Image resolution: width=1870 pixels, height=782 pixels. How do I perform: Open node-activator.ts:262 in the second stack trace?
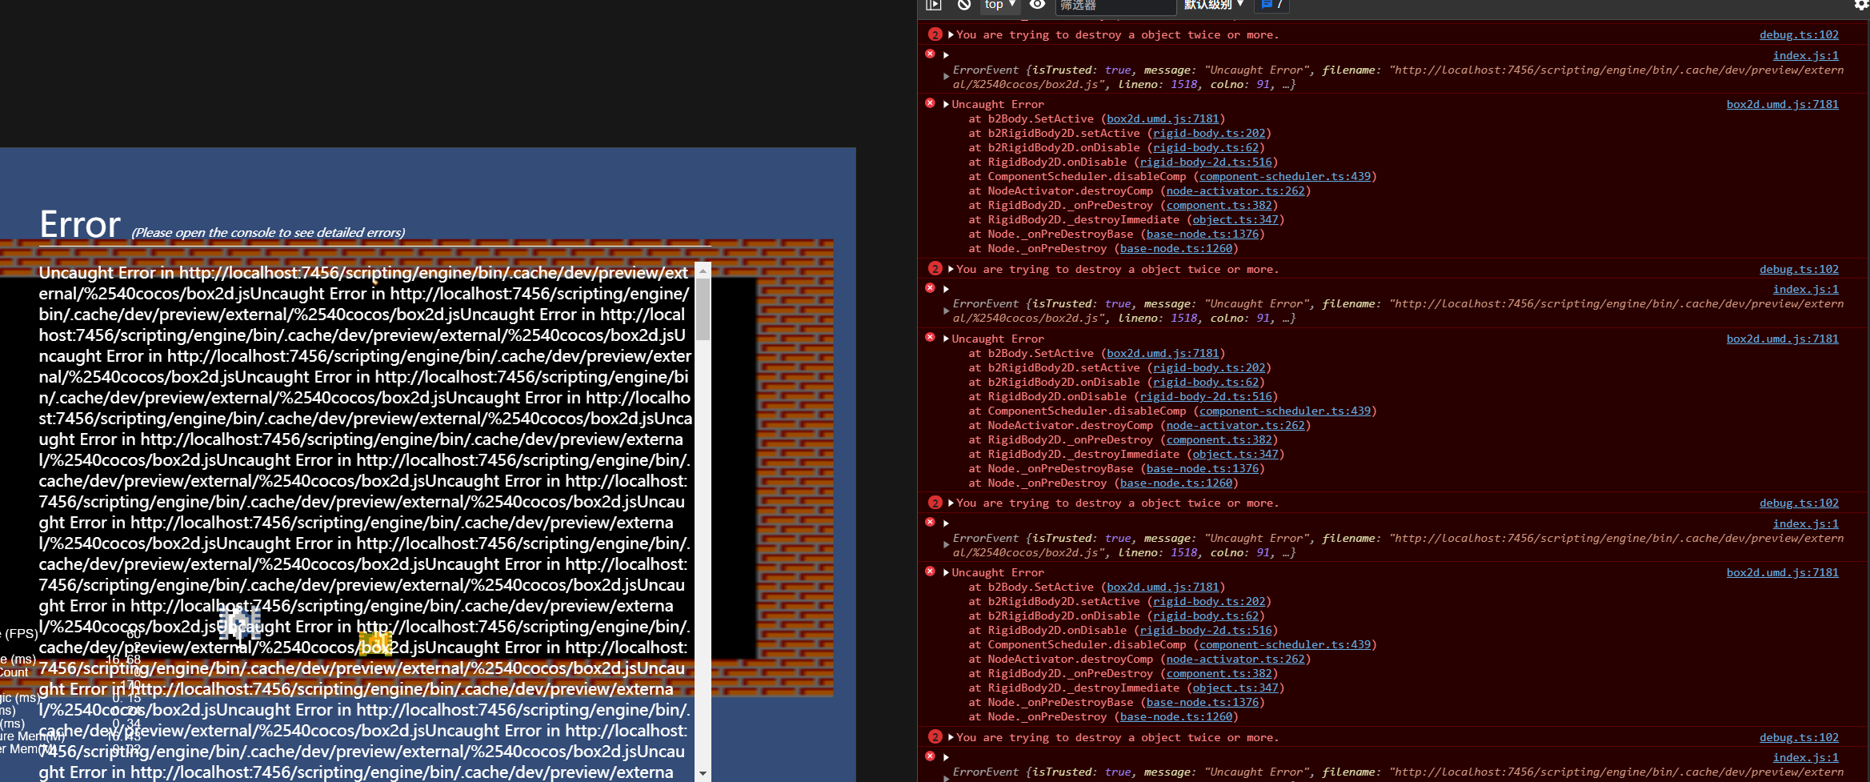tap(1235, 426)
